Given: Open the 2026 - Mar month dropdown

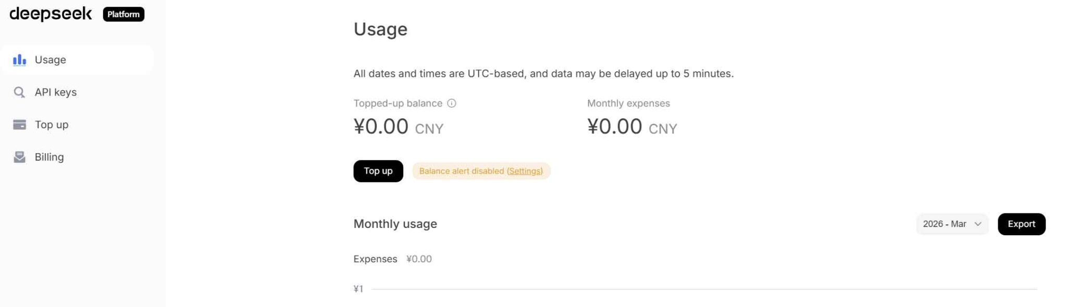Looking at the screenshot, I should (944, 224).
